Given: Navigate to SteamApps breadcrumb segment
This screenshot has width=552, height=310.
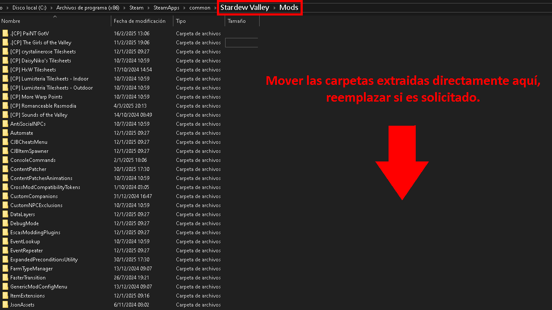Looking at the screenshot, I should [x=166, y=8].
